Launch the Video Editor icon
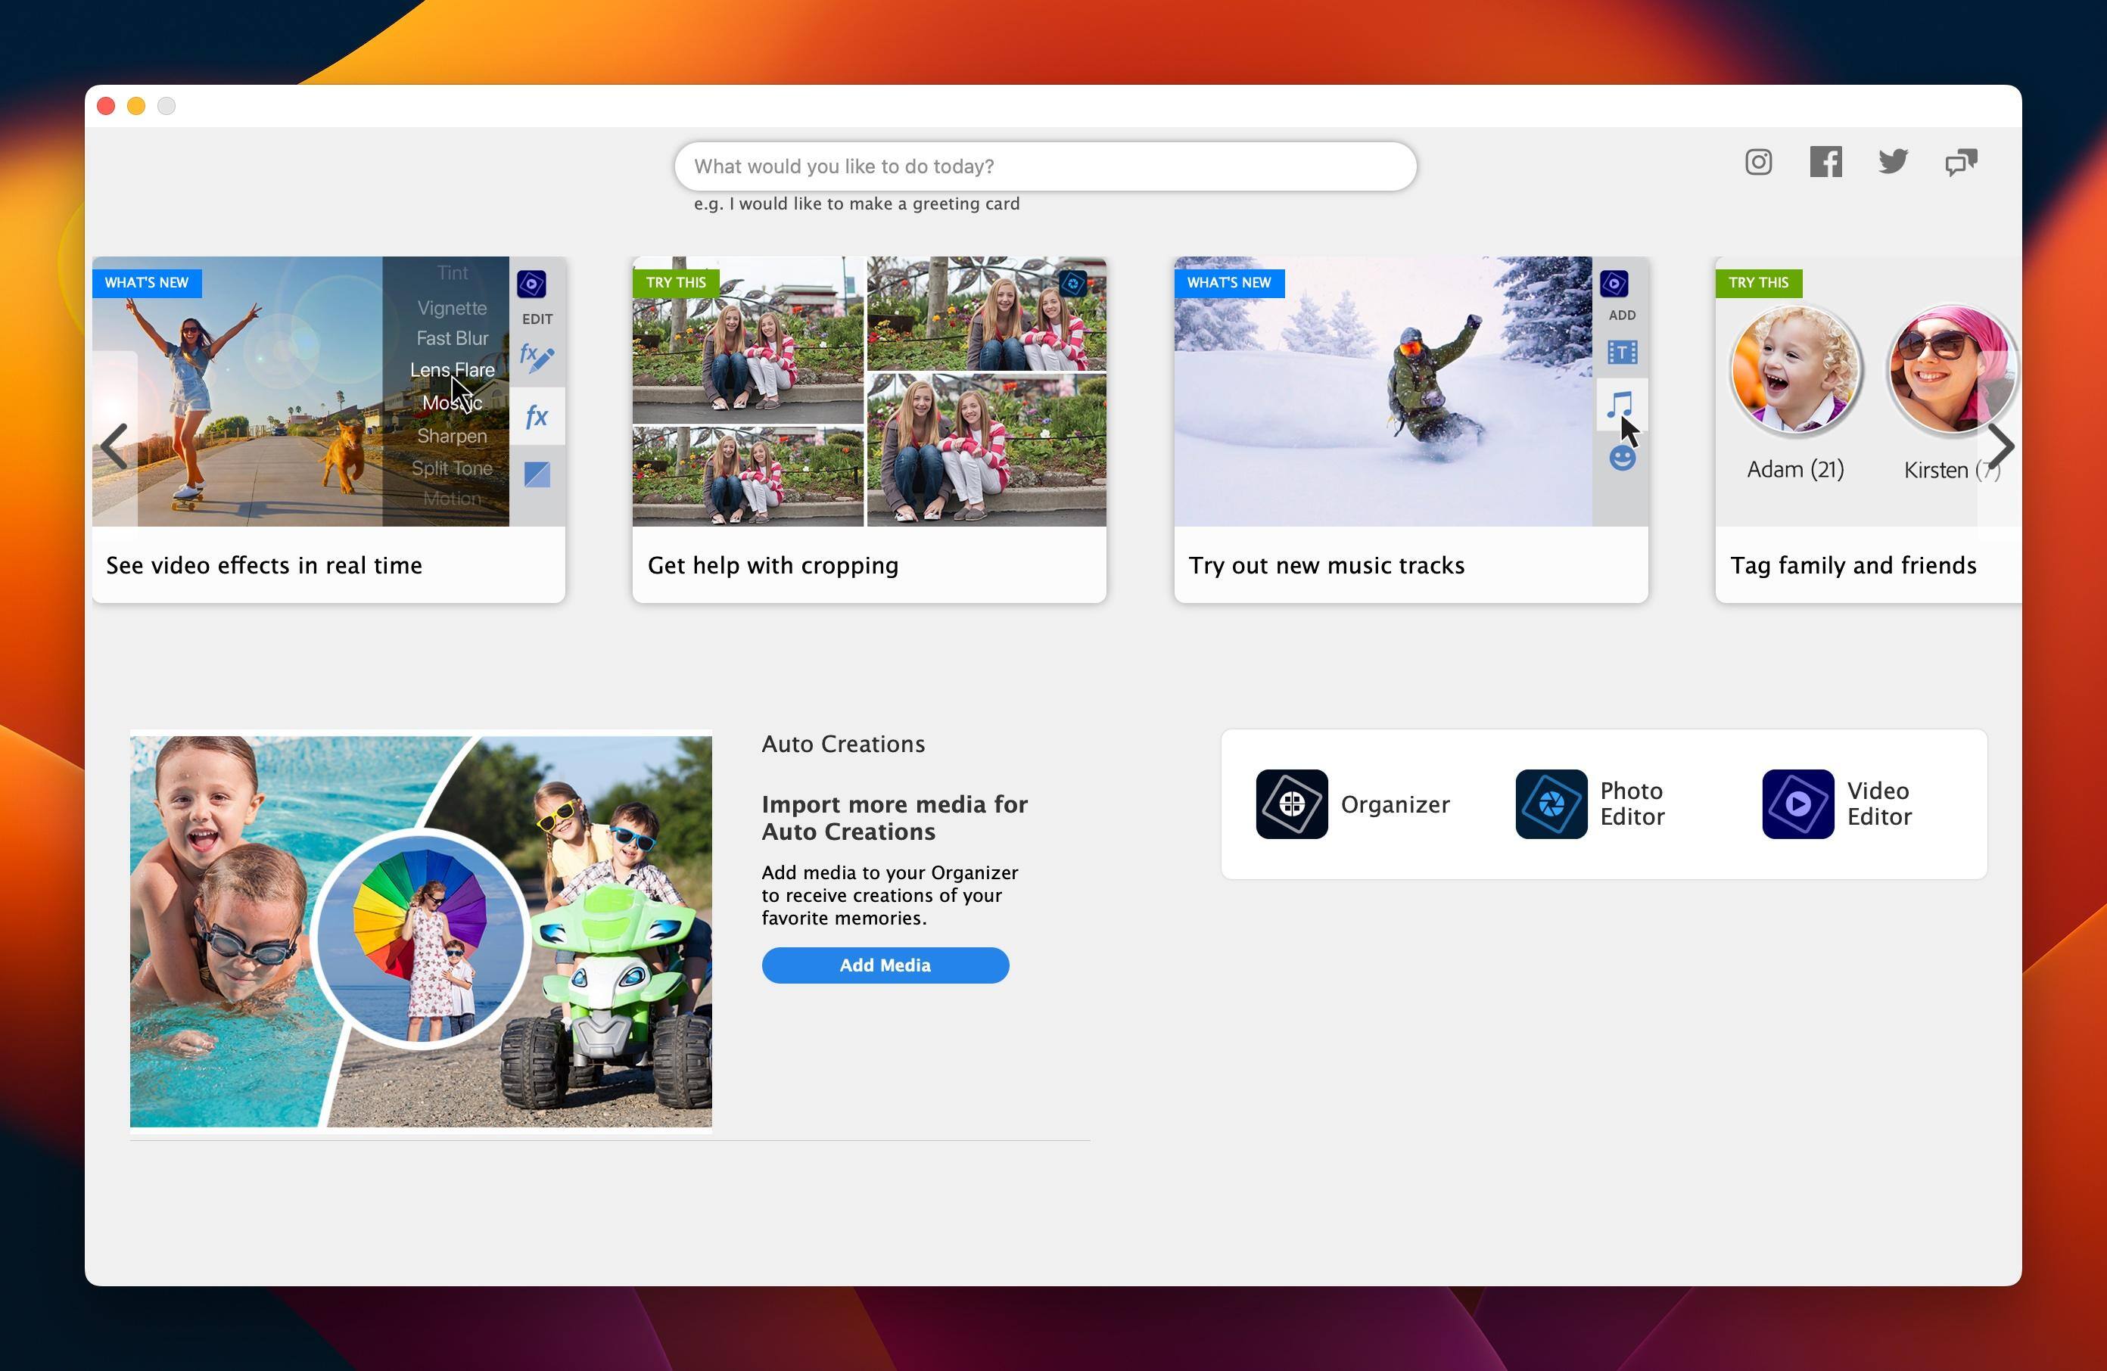The image size is (2107, 1371). point(1797,804)
